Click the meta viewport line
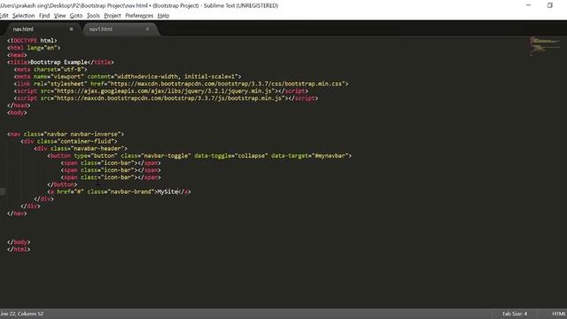 click(x=128, y=77)
